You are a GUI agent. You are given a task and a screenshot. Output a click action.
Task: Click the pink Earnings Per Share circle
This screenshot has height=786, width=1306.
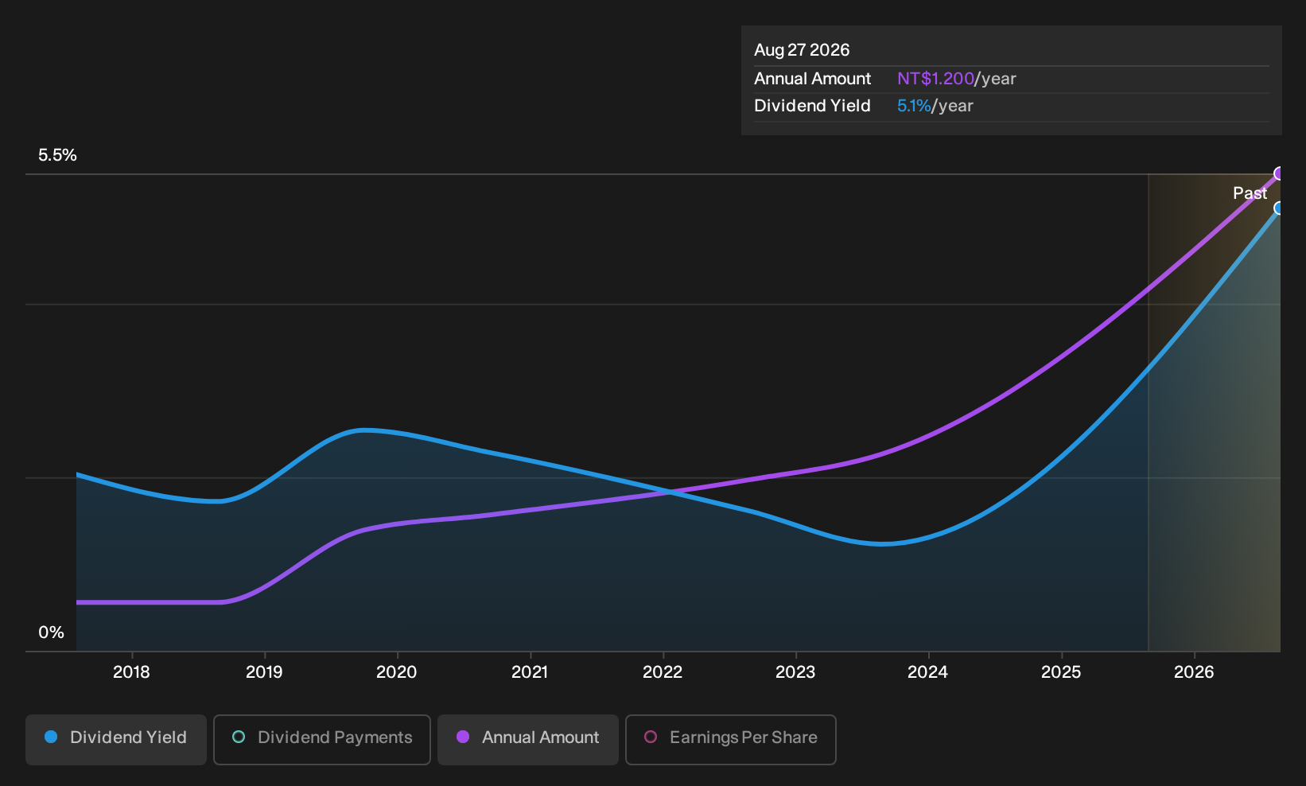[651, 737]
